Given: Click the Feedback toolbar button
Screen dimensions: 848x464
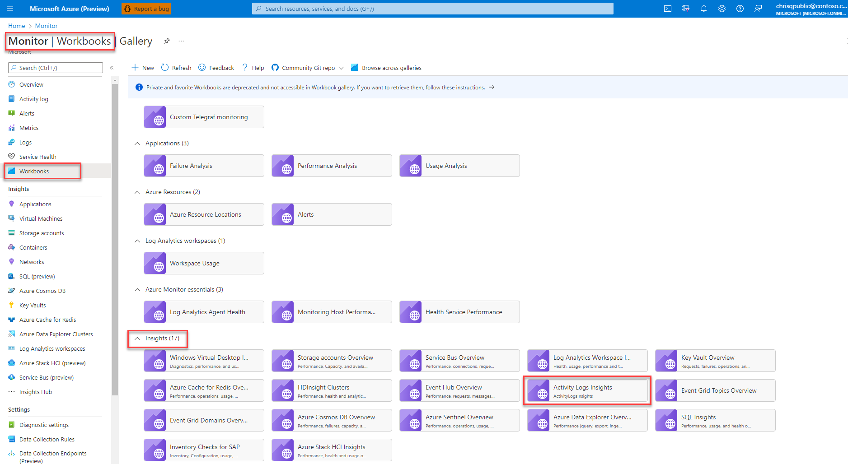Looking at the screenshot, I should pyautogui.click(x=216, y=68).
